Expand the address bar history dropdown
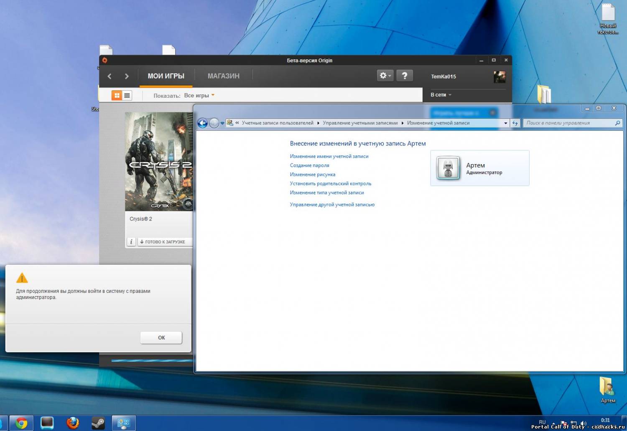The height and width of the screenshot is (431, 627). [505, 123]
